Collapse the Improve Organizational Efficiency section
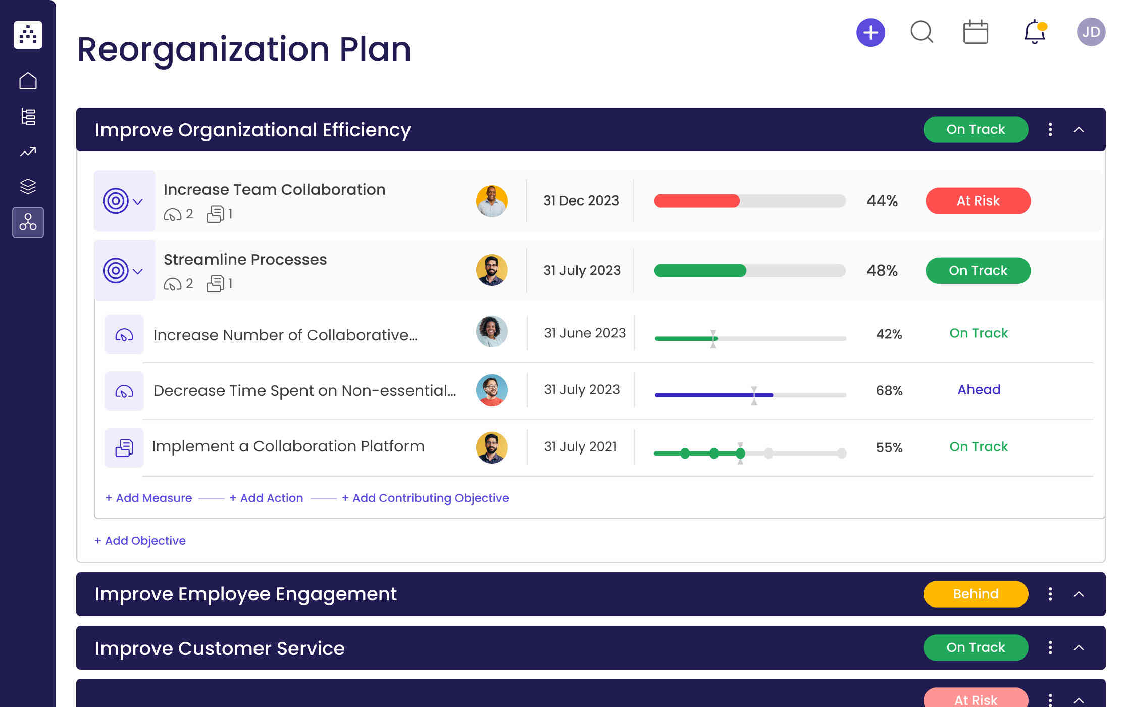Screen dimensions: 1126x707 tap(1080, 129)
